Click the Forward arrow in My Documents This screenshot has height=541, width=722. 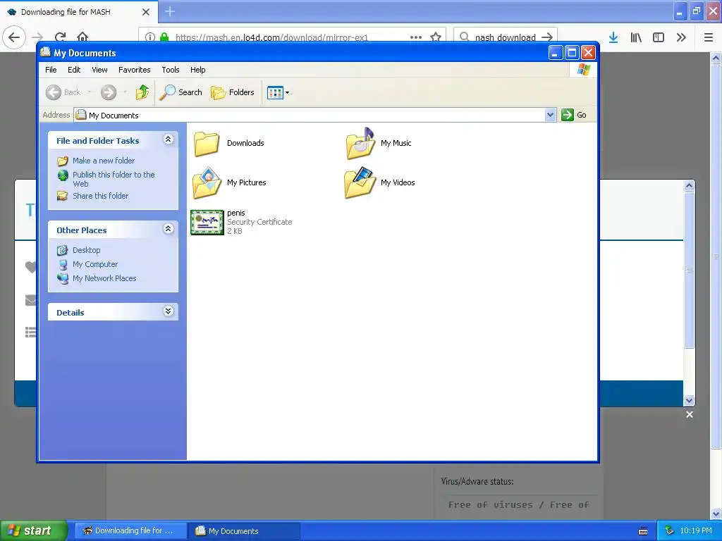coord(109,92)
